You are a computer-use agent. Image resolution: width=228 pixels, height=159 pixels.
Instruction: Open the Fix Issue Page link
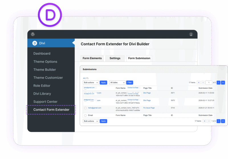coord(149,108)
